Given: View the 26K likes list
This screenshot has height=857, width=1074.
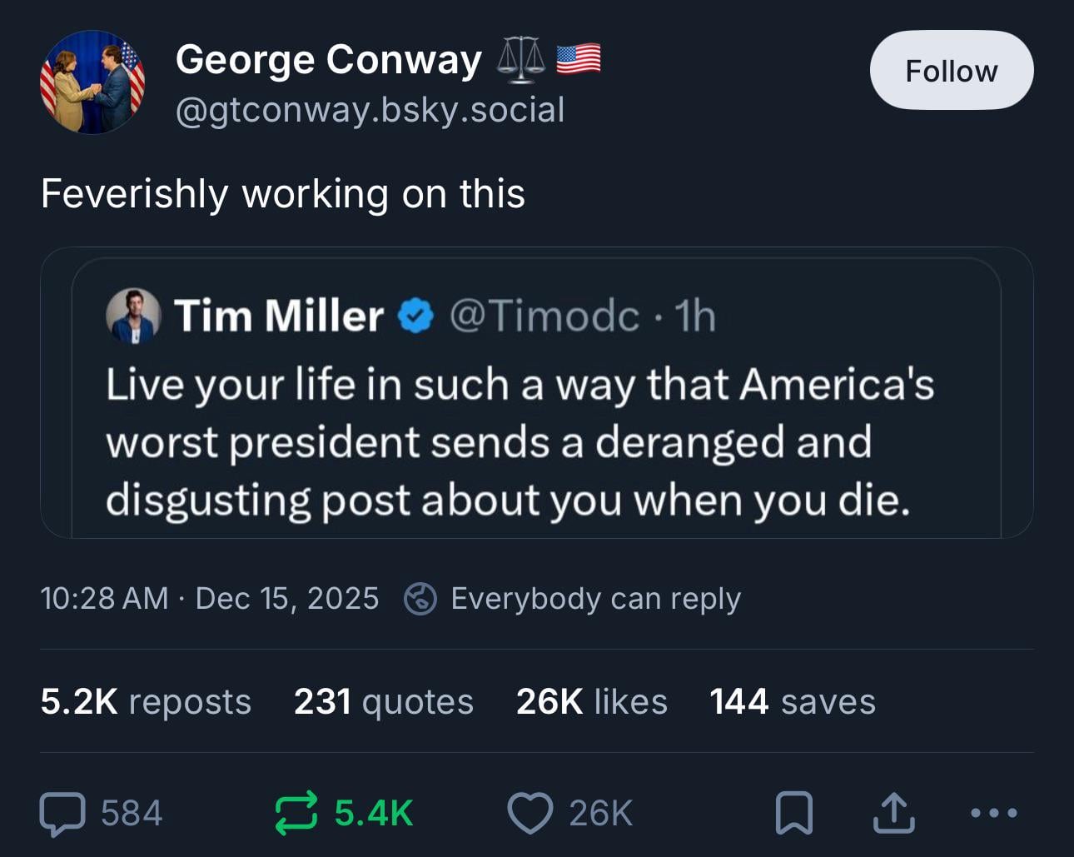Looking at the screenshot, I should click(x=591, y=701).
